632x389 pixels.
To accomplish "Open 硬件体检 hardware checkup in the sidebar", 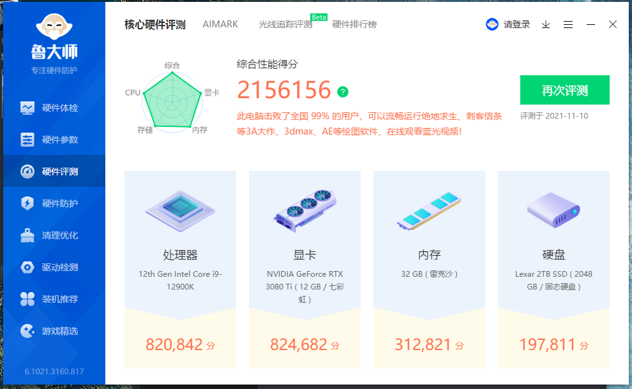I will 54,108.
